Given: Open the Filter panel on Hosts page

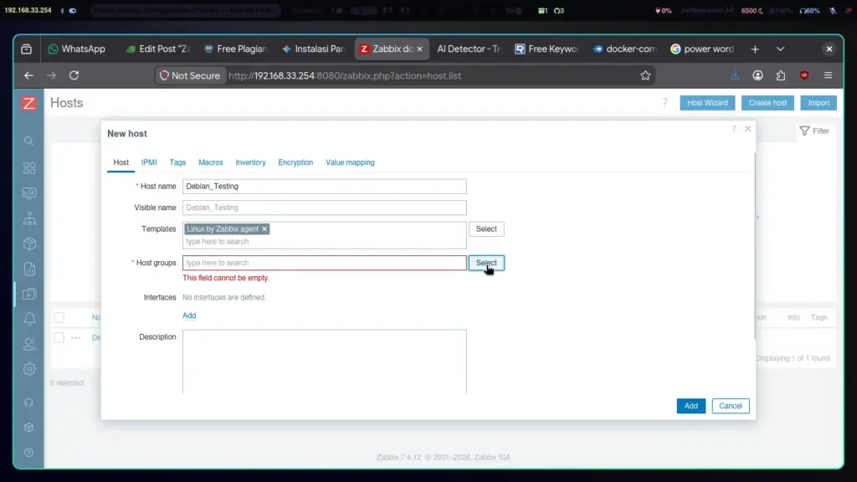Looking at the screenshot, I should [814, 131].
